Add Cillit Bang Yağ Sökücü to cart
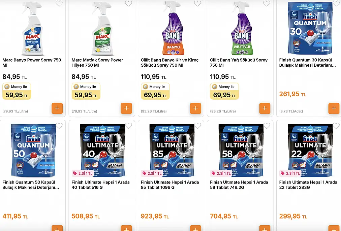Image resolution: width=341 pixels, height=231 pixels. [x=265, y=108]
